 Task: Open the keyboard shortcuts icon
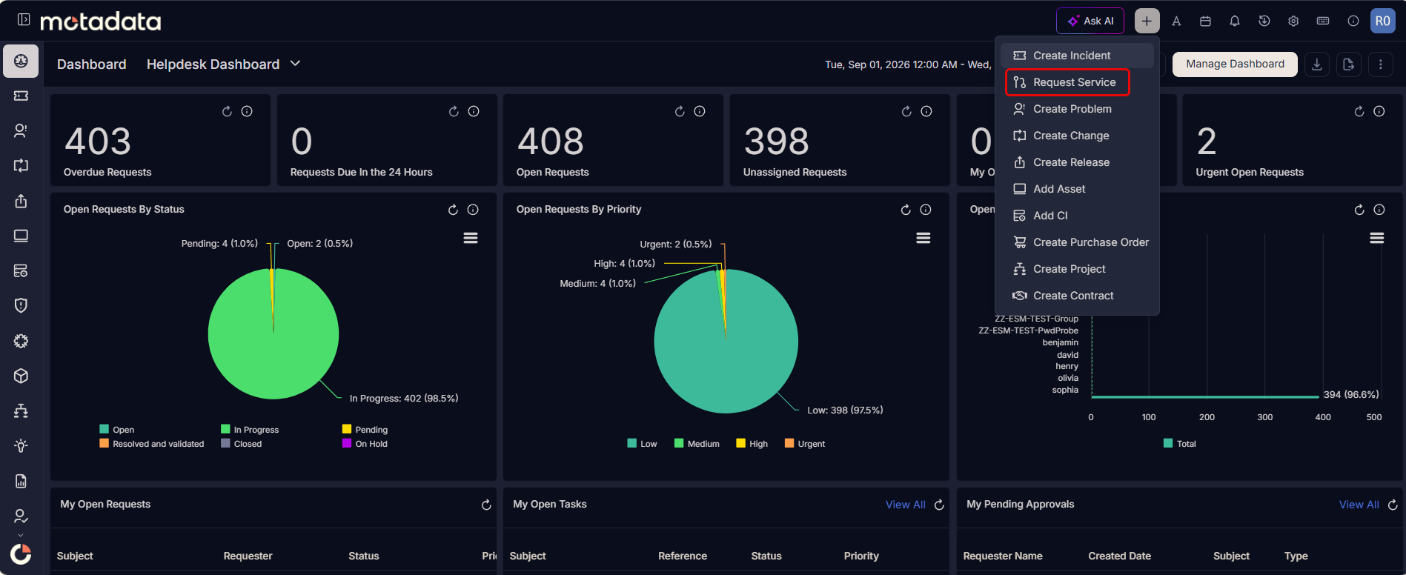point(1323,21)
